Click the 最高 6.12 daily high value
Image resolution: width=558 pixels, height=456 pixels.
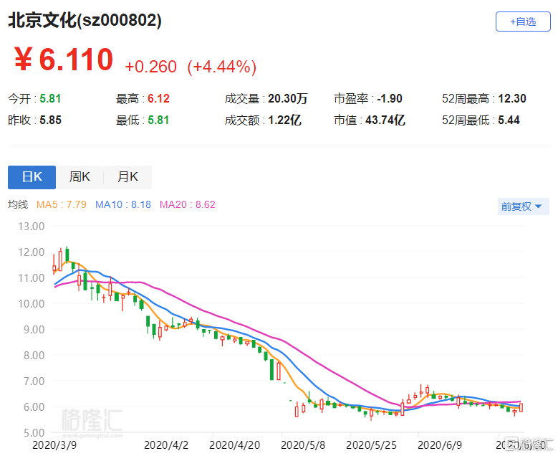coord(143,99)
